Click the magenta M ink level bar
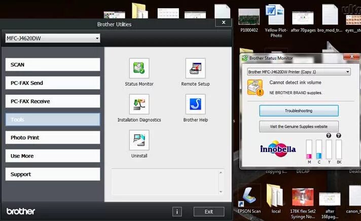 (x=309, y=149)
